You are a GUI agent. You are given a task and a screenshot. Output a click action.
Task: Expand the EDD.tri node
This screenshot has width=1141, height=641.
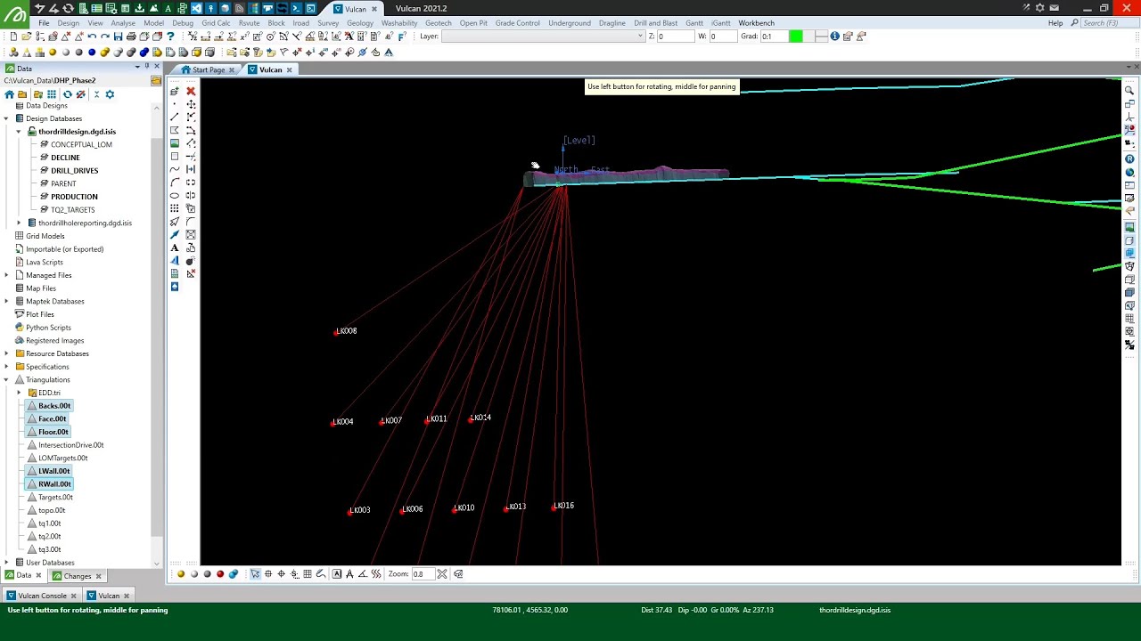coord(19,393)
